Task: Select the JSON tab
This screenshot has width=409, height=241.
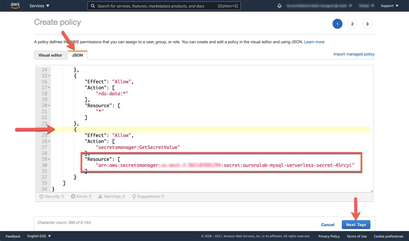Action: tap(77, 55)
